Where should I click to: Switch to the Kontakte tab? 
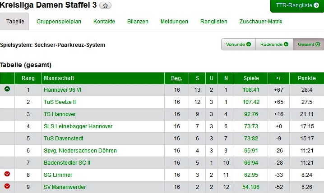pyautogui.click(x=104, y=22)
